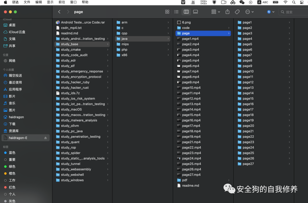
Task: Expand the arm folder chevron
Action: pyautogui.click(x=168, y=22)
